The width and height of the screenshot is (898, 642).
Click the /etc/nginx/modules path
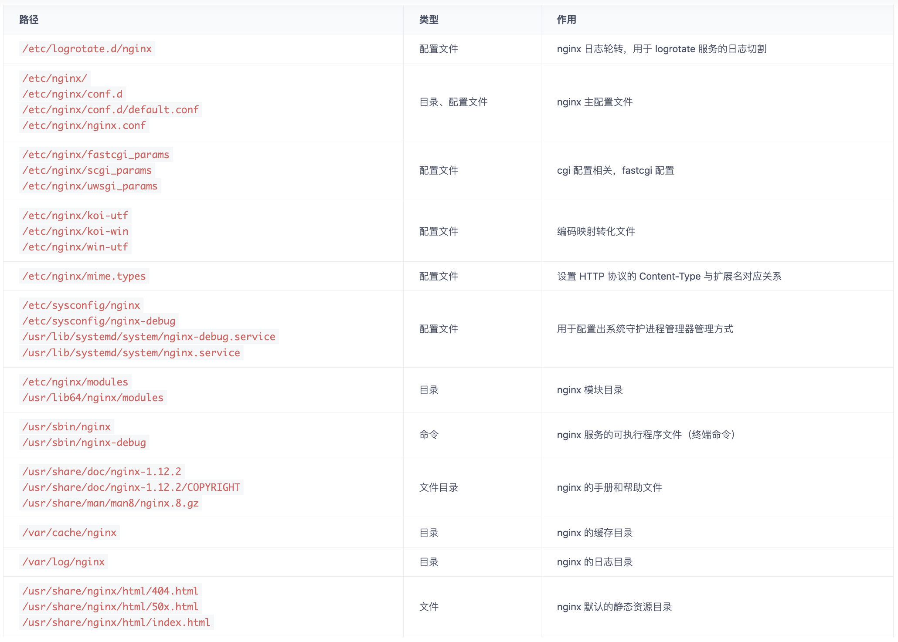[x=75, y=382]
